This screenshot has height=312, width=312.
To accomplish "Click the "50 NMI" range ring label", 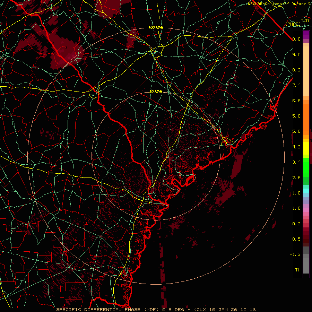I will pos(156,92).
